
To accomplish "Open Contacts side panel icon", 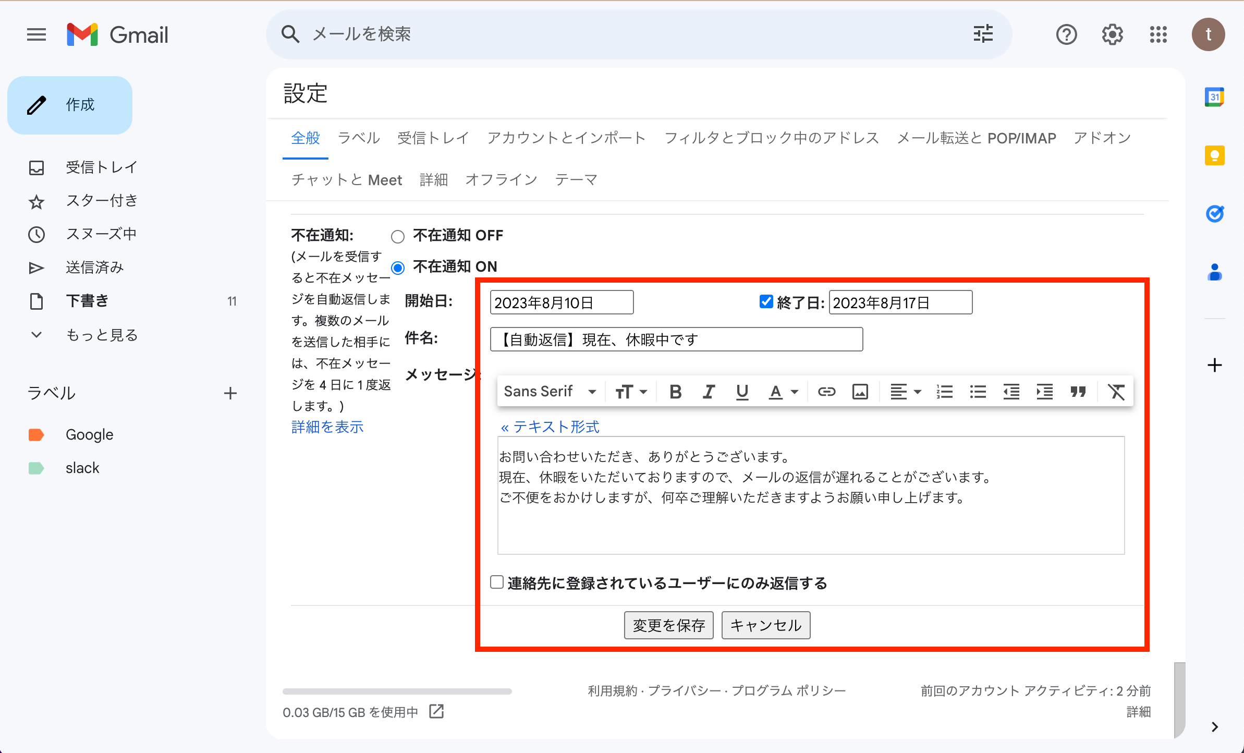I will [x=1214, y=272].
